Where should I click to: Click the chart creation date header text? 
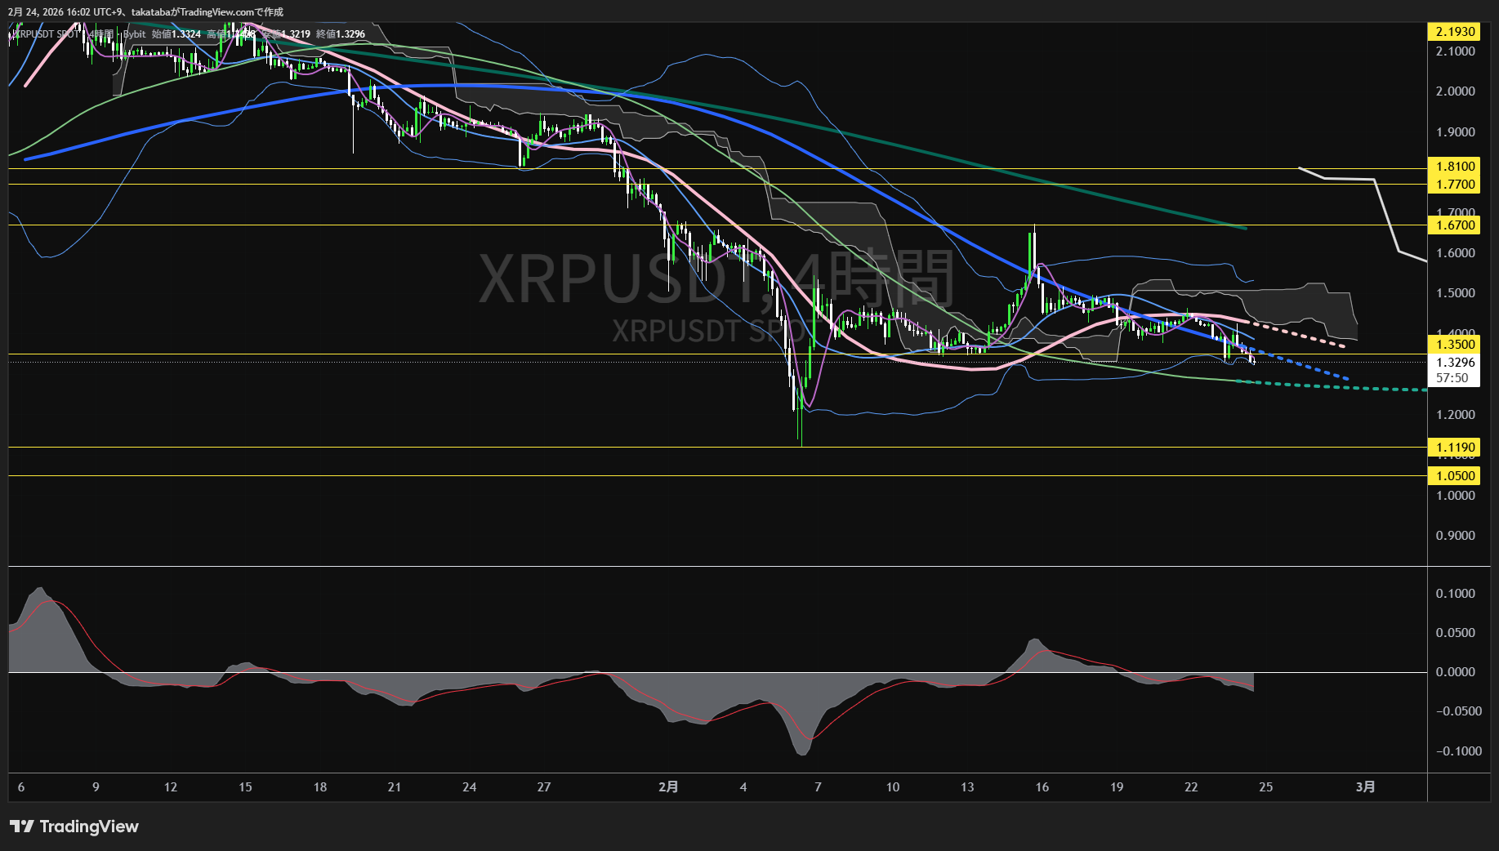pyautogui.click(x=145, y=12)
